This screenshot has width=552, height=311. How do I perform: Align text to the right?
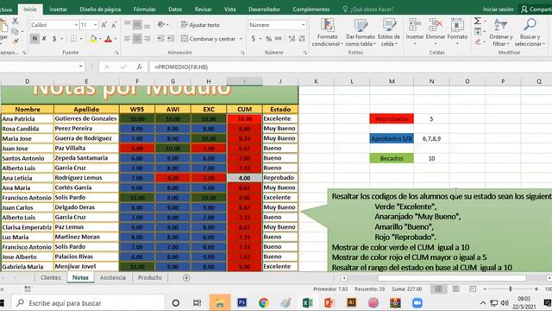point(147,38)
